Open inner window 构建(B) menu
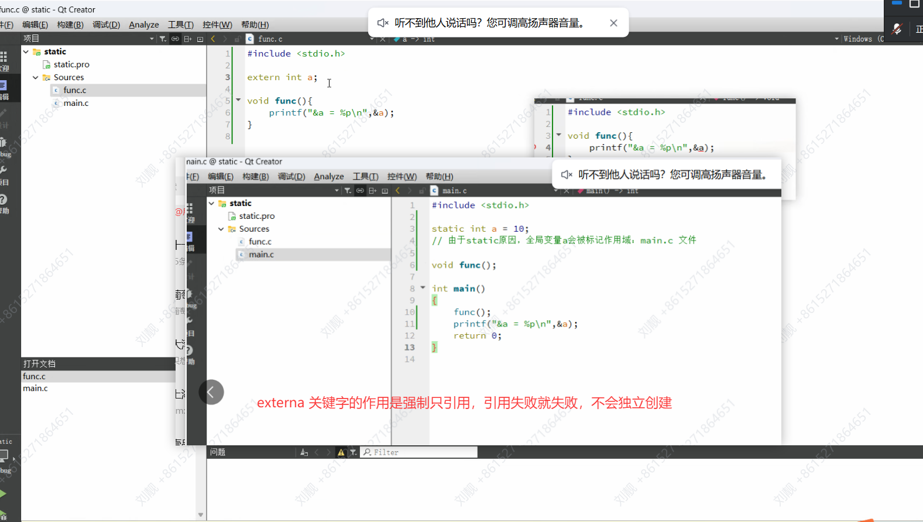This screenshot has width=923, height=522. pyautogui.click(x=256, y=176)
